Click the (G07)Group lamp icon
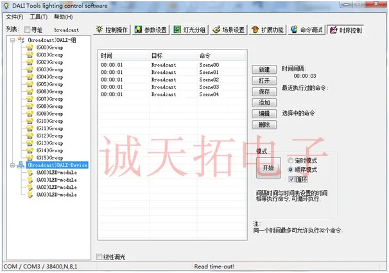Screen dimensions: 389x273 [30, 99]
